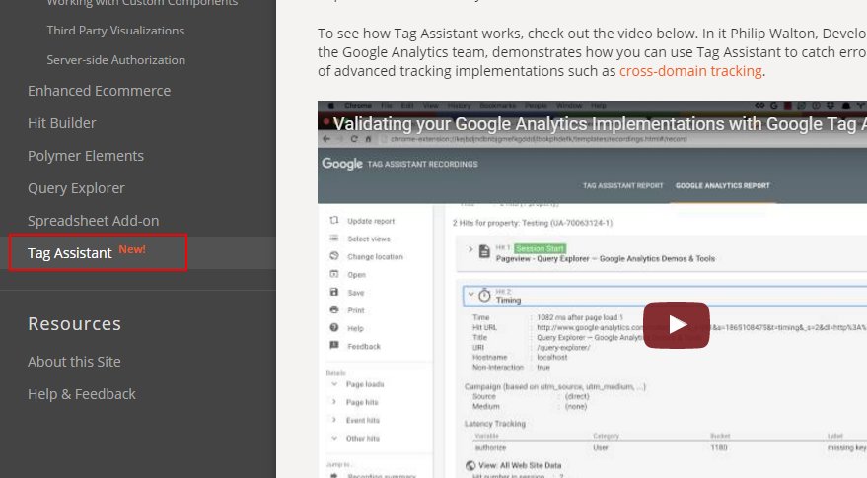
Task: Open the Third Party Visualizations page
Action: [x=115, y=31]
